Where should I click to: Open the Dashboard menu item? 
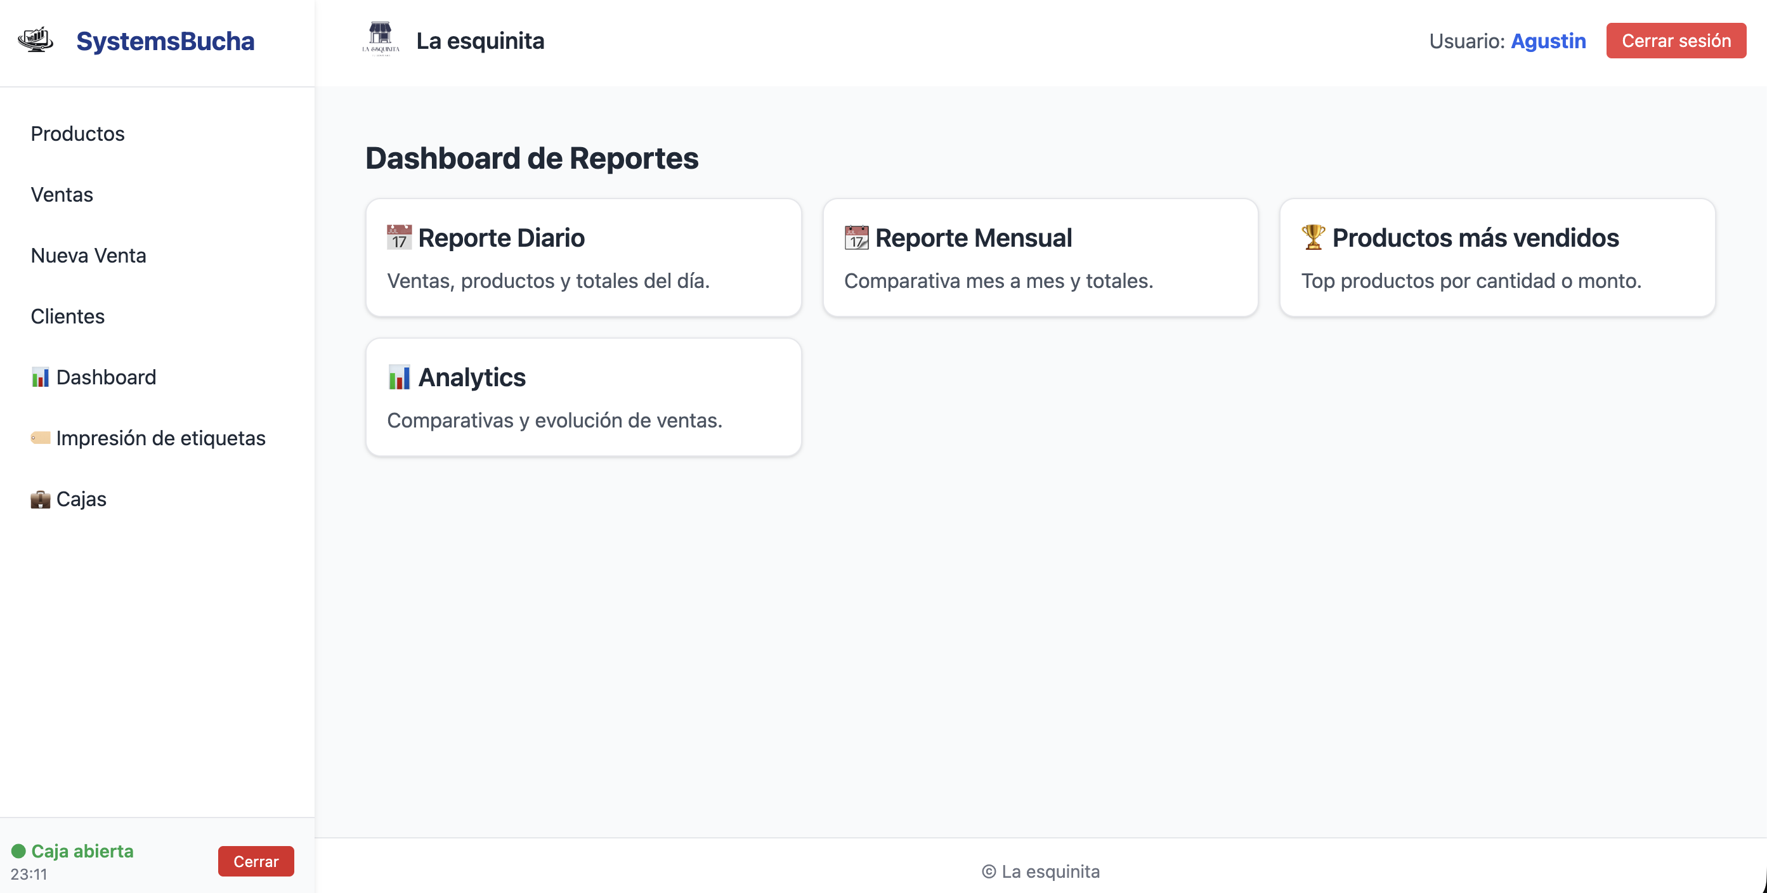coord(93,377)
